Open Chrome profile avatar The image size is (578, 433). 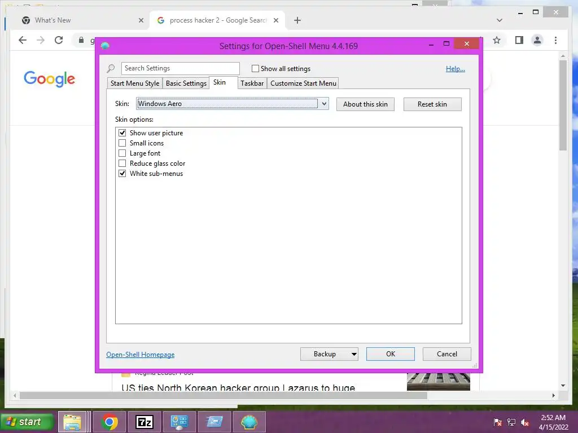537,40
